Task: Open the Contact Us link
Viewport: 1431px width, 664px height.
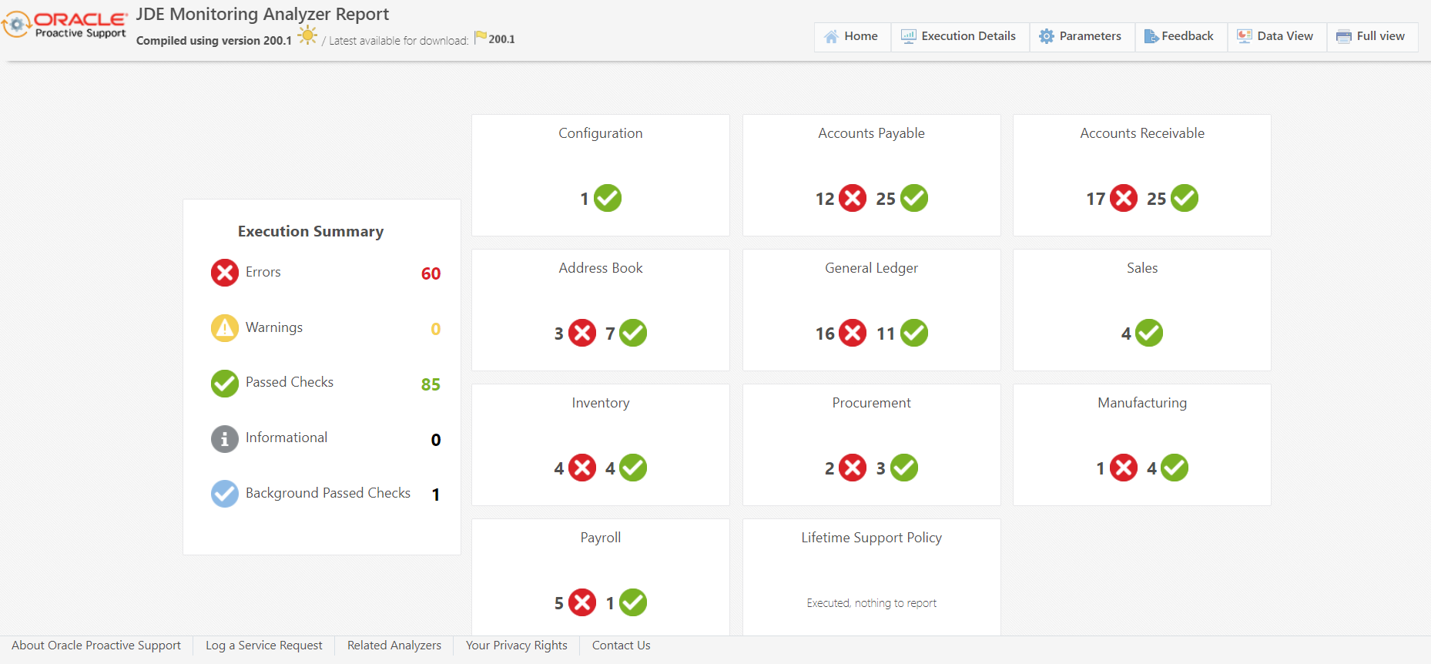Action: 622,646
